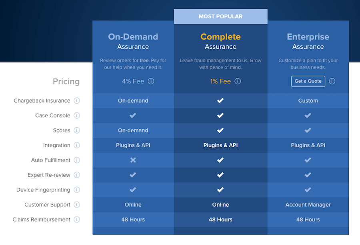Click info icon next to Integration
Image resolution: width=360 pixels, height=245 pixels.
pyautogui.click(x=77, y=145)
